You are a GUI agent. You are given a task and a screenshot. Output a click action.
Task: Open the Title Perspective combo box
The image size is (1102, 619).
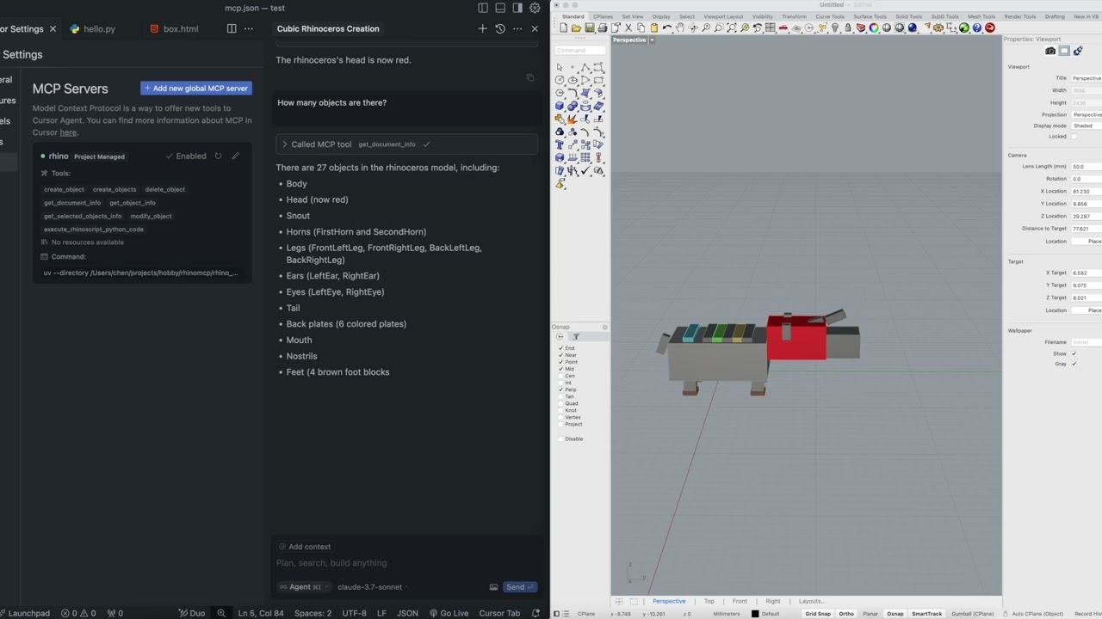(x=1087, y=78)
